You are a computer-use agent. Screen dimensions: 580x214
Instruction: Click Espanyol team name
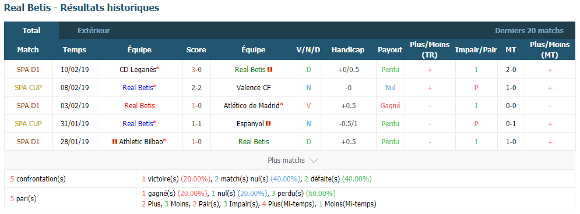250,124
